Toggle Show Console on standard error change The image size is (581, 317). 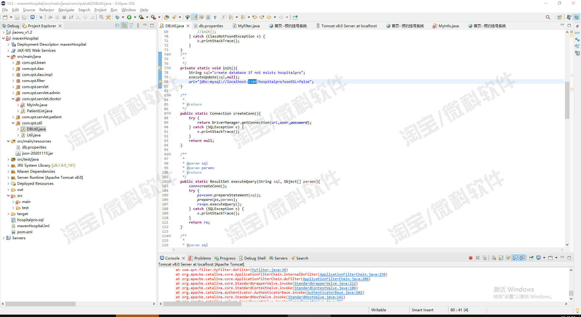pos(522,258)
